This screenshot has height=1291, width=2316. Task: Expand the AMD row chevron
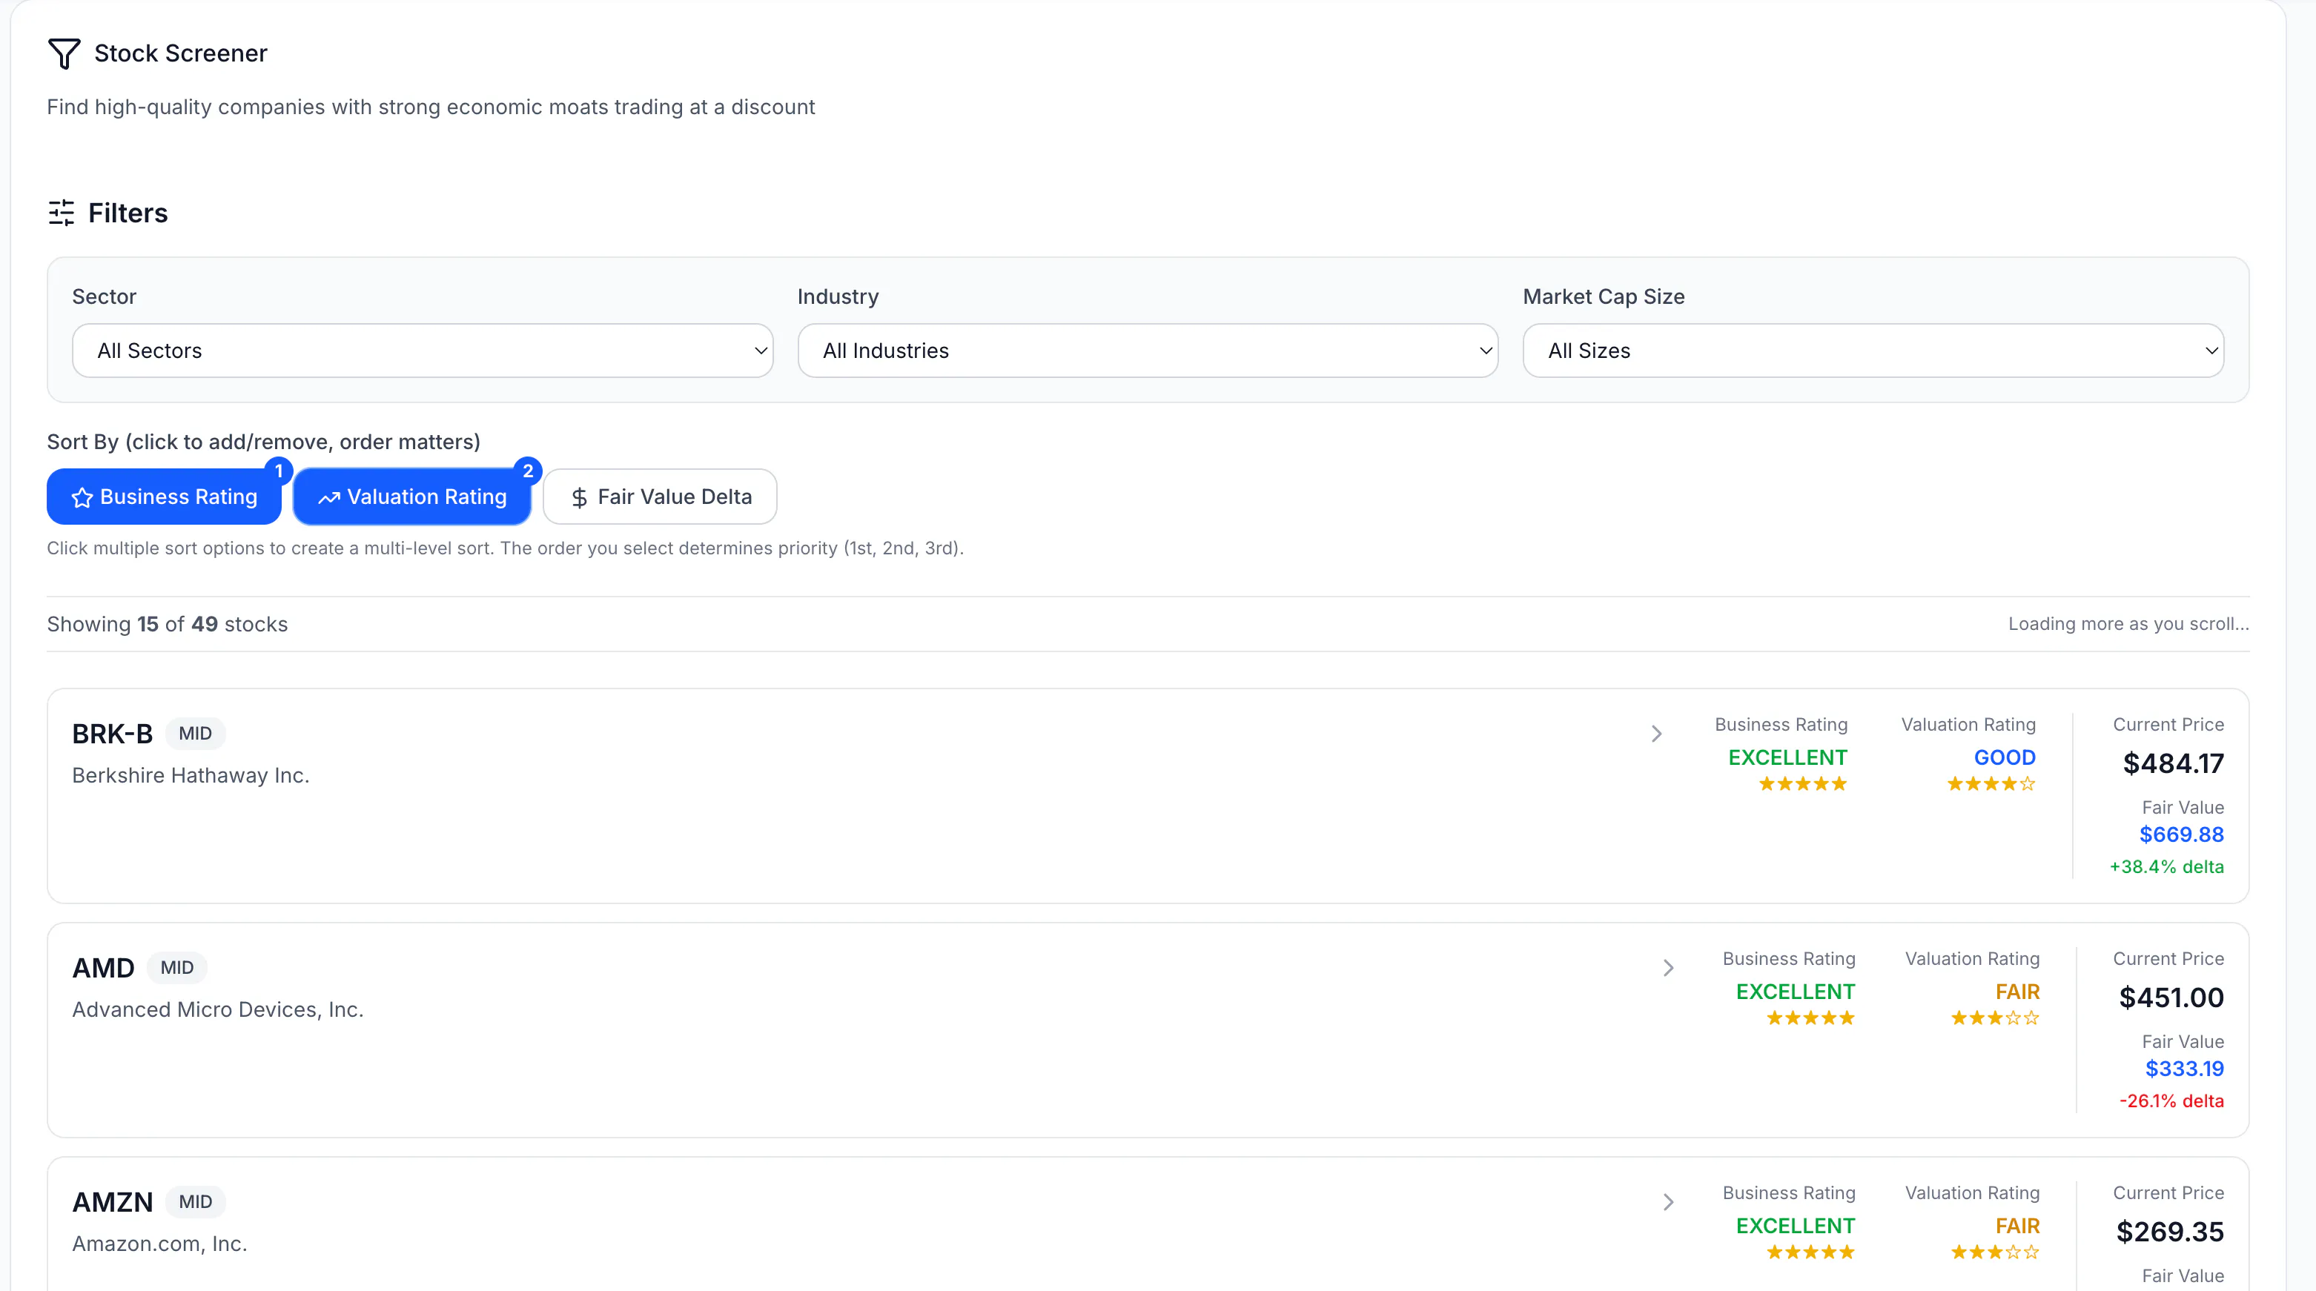[1669, 968]
